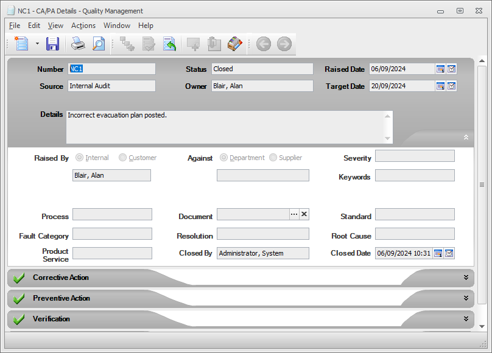Click the green check beside Corrective Action

point(19,278)
